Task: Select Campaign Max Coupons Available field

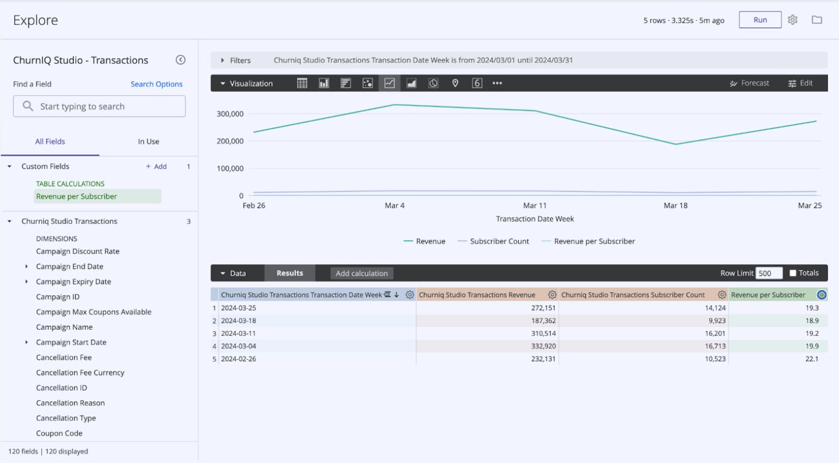Action: [94, 312]
